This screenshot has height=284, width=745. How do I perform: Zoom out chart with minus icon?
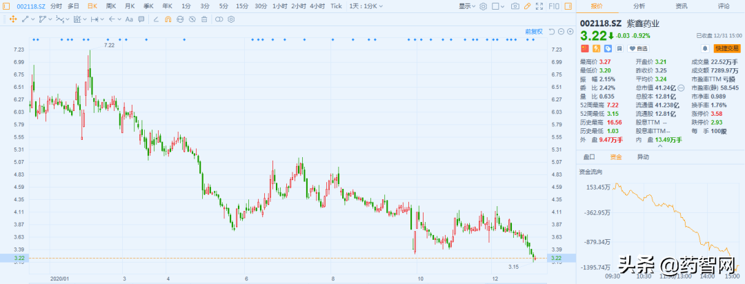[x=561, y=31]
